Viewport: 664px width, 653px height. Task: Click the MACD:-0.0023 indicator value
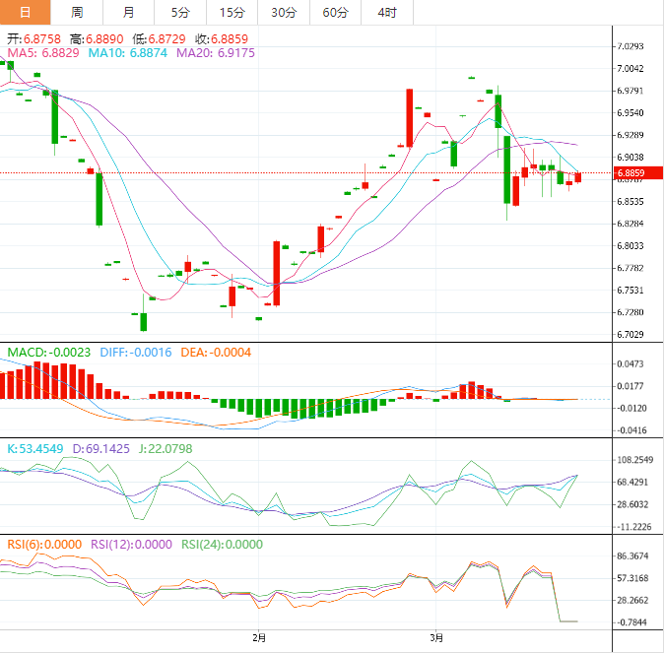point(49,353)
